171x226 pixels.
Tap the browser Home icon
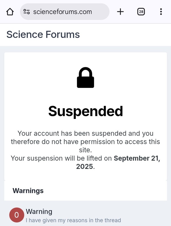tap(10, 12)
